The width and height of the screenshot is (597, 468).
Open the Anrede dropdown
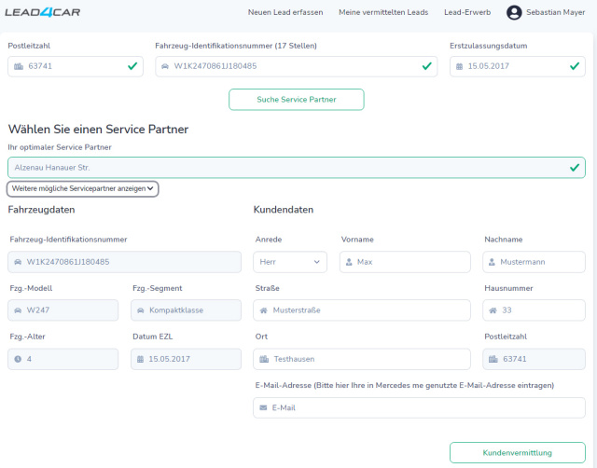click(290, 262)
